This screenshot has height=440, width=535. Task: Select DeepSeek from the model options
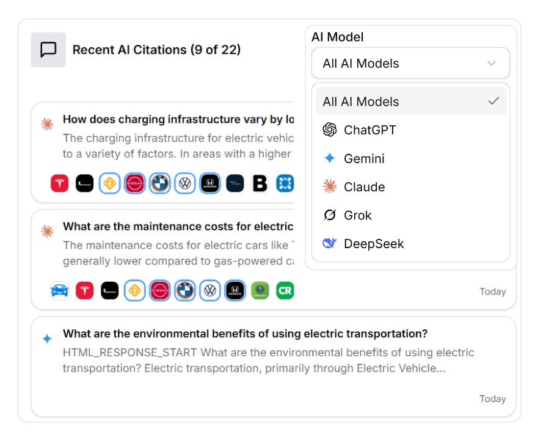tap(374, 244)
